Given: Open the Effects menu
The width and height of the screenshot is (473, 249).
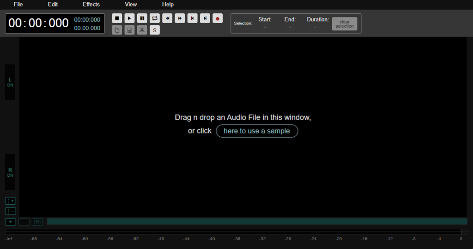Looking at the screenshot, I should pos(91,4).
